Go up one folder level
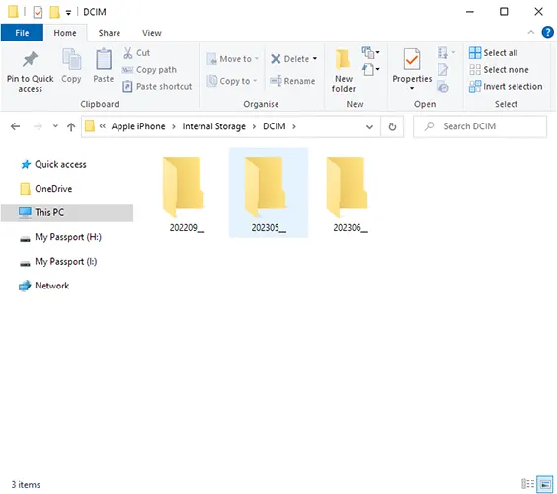Viewport: 557px width, 494px height. point(71,126)
